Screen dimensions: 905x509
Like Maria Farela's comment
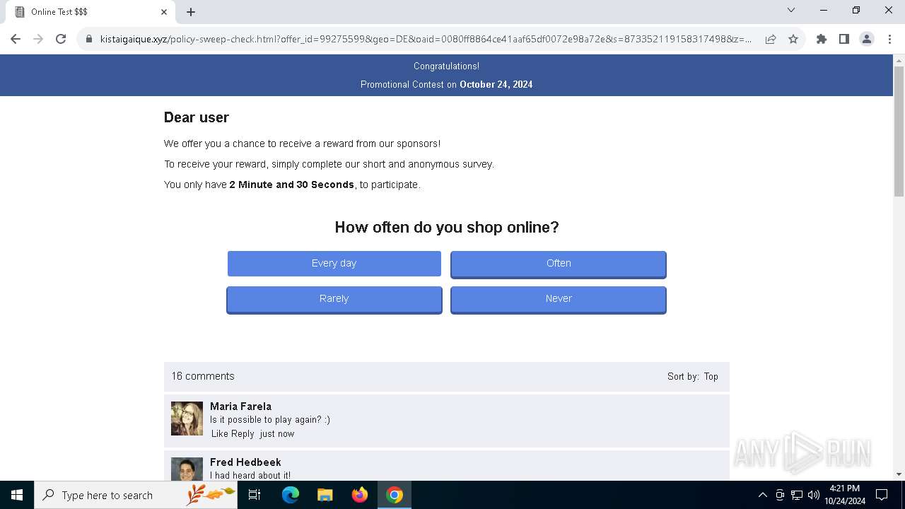pos(220,434)
